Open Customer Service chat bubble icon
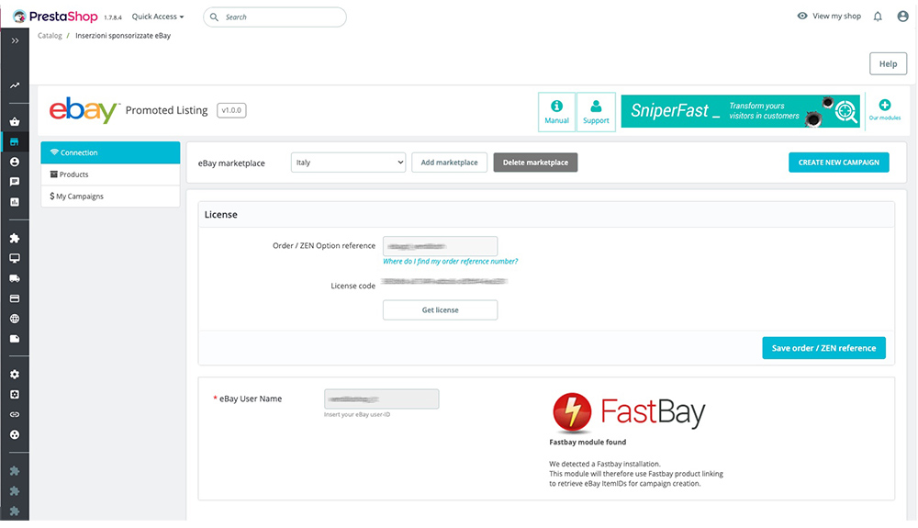The image size is (918, 528). coord(15,182)
